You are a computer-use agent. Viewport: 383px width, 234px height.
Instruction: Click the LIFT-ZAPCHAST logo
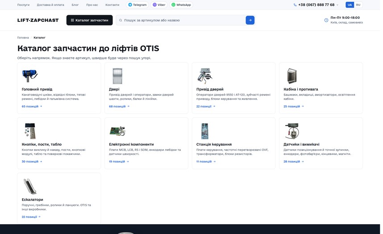[38, 20]
